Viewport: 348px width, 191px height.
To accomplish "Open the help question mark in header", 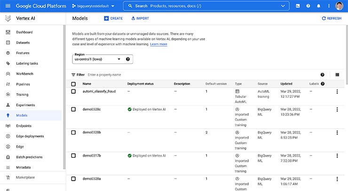I will (x=308, y=6).
